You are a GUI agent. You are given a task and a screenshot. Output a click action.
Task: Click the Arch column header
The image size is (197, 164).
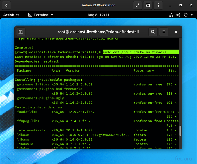56,71
